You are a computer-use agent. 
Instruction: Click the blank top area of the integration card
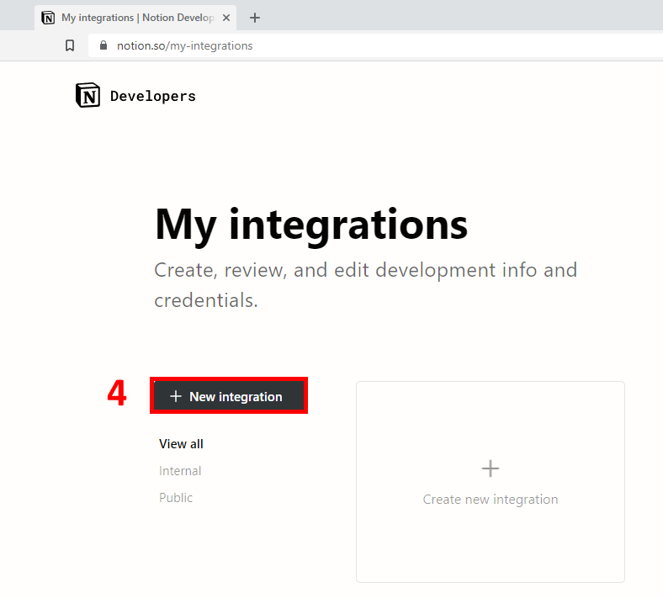tap(490, 412)
